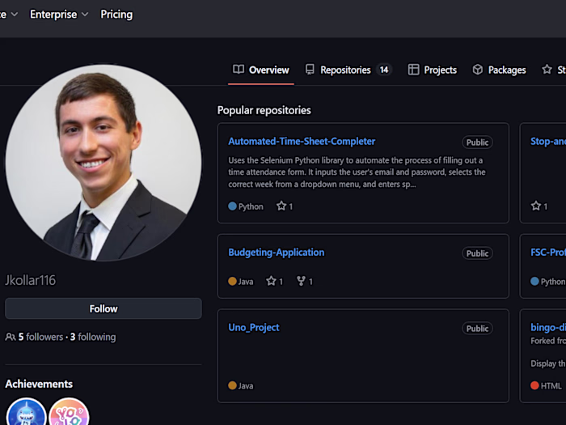Viewport: 566px width, 425px height.
Task: Click the chevron next to Enterprise
Action: coord(85,15)
